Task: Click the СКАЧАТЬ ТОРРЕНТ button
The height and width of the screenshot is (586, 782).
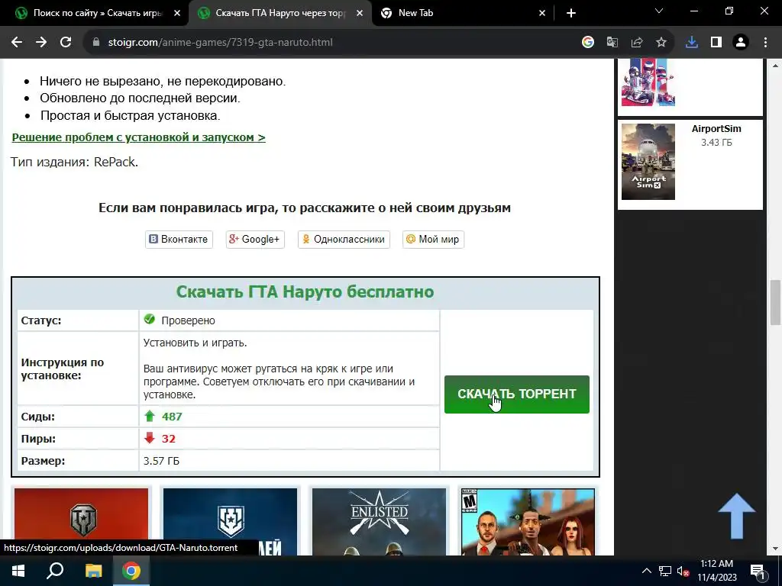Action: click(x=517, y=394)
